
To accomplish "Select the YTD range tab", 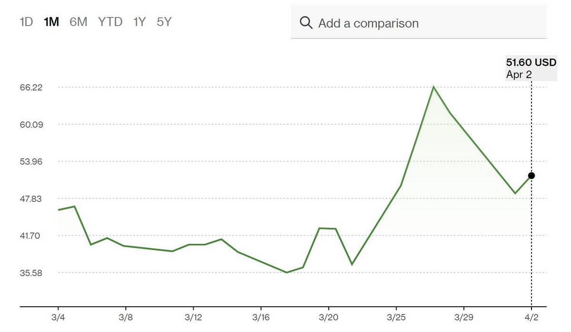I will tap(110, 22).
